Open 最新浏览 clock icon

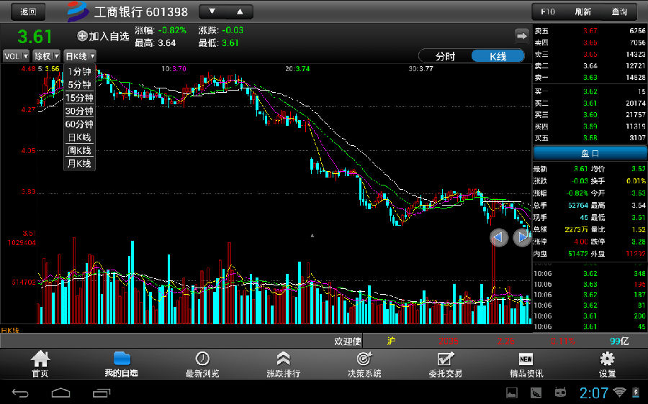[x=202, y=359]
